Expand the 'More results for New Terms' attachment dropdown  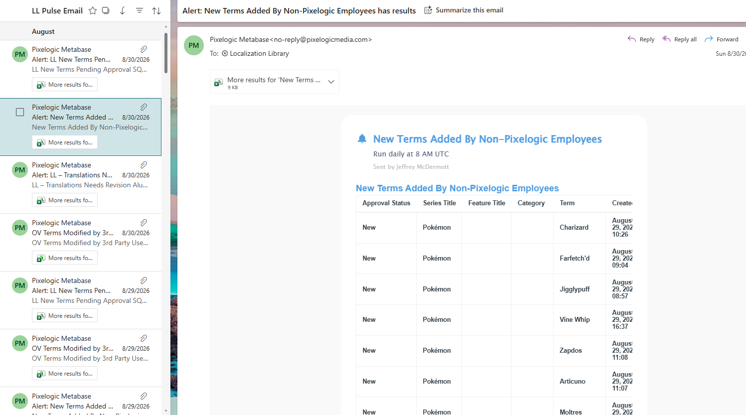331,82
